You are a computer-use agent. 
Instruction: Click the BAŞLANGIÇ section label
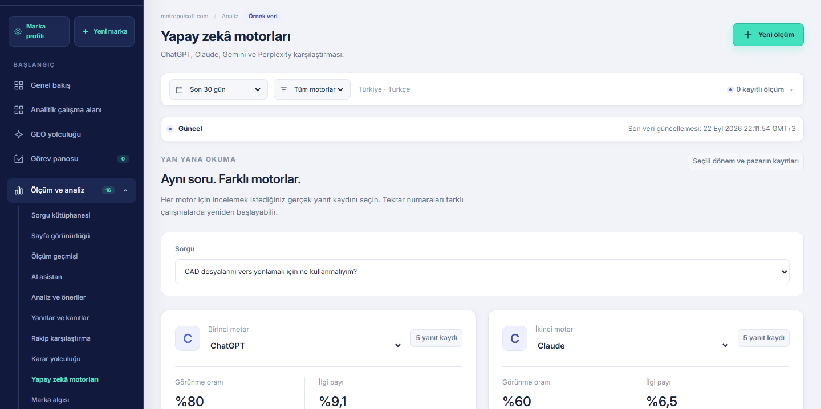click(34, 65)
